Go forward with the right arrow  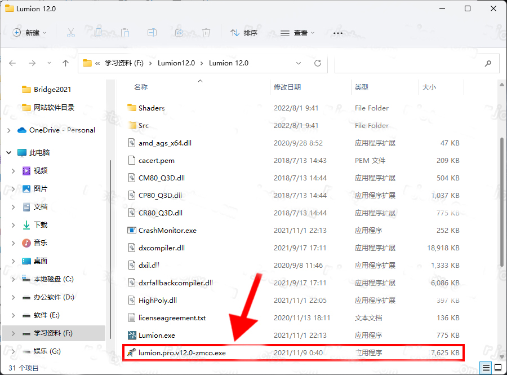pos(32,63)
